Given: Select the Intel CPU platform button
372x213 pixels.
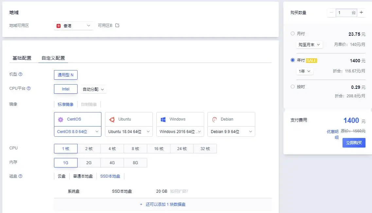Looking at the screenshot, I should (66, 89).
